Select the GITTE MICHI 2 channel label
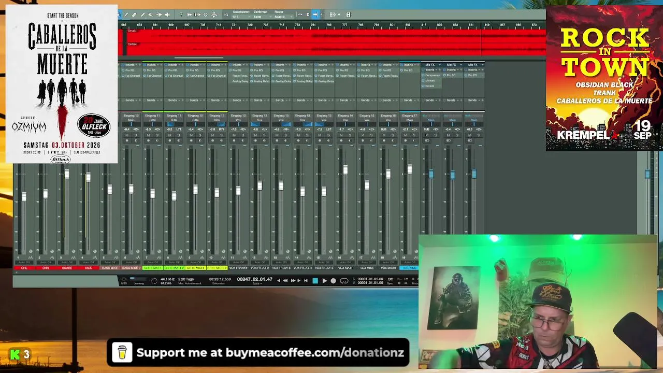 tap(217, 268)
